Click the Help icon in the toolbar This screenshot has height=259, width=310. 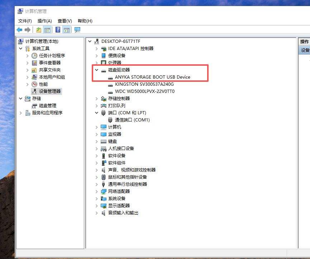point(57,30)
